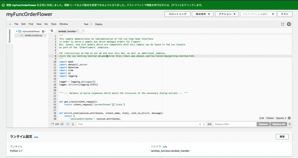Select lambda_function.py in file tree

point(31,35)
